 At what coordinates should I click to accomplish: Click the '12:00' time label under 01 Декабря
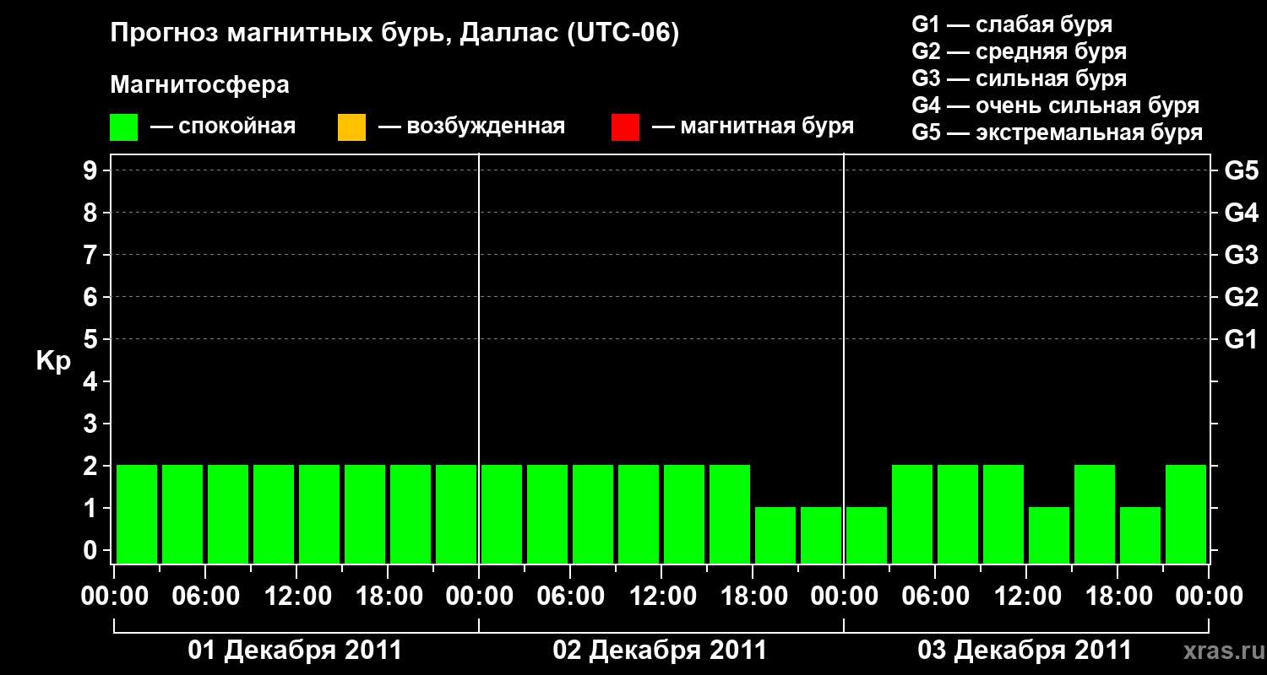pyautogui.click(x=296, y=597)
